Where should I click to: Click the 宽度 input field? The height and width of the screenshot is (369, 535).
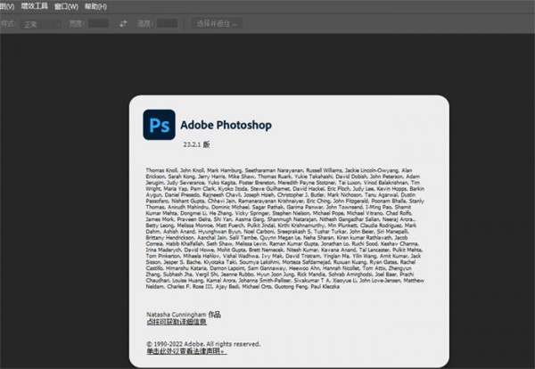[99, 23]
